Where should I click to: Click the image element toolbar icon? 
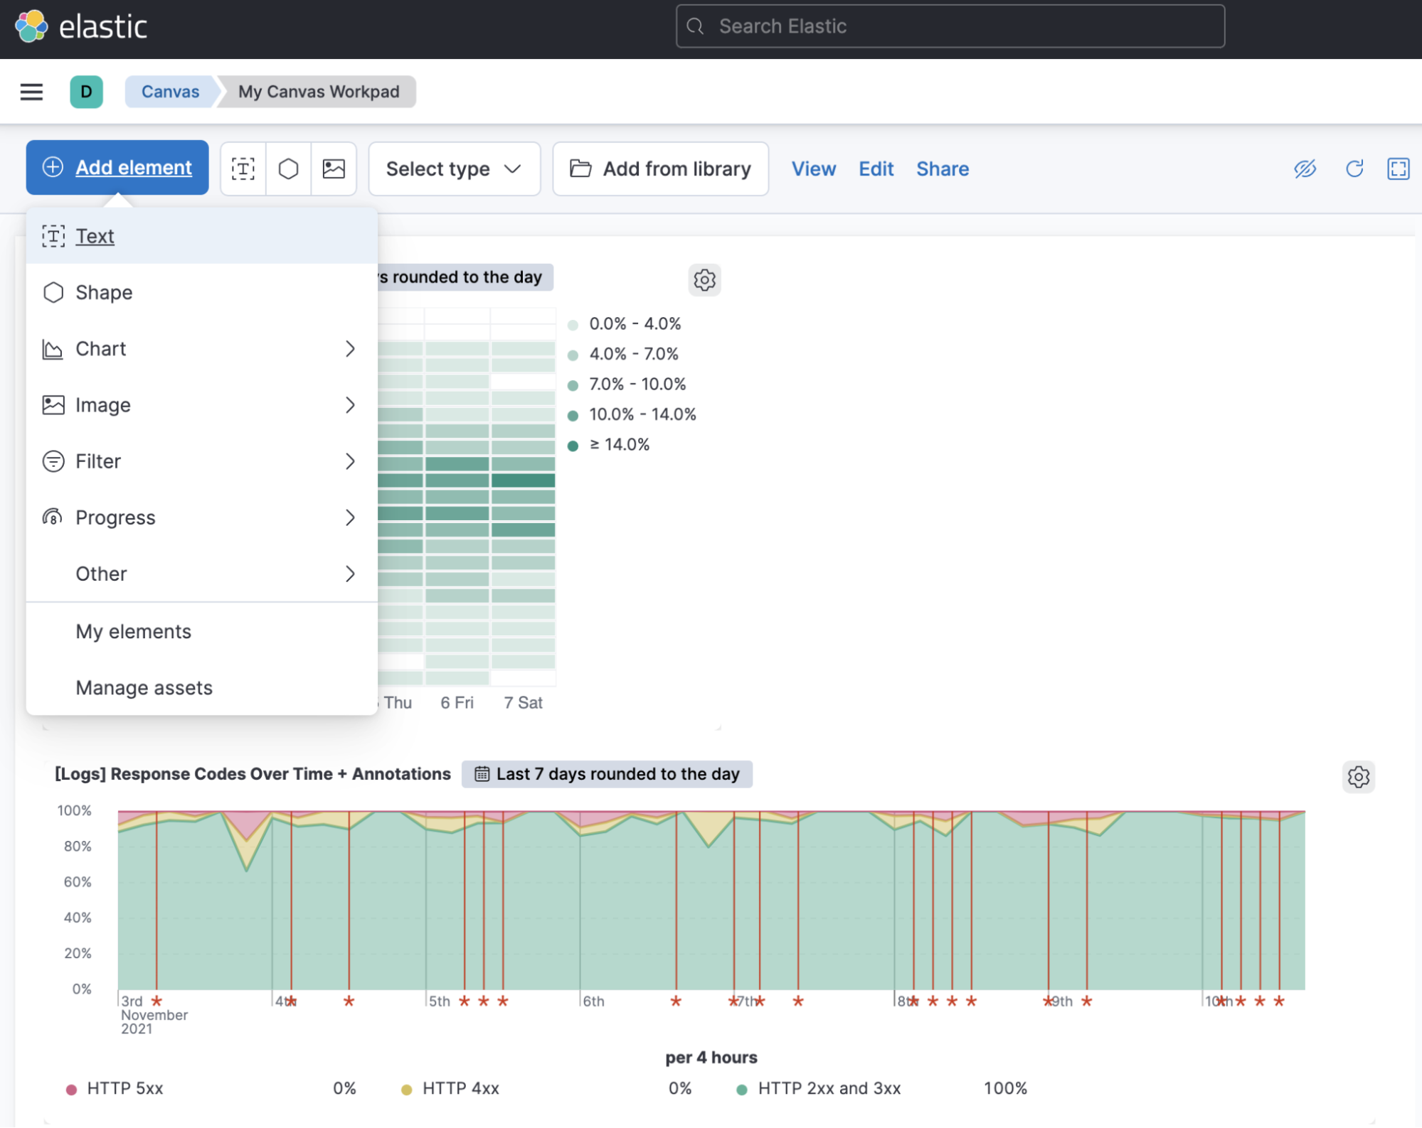334,168
